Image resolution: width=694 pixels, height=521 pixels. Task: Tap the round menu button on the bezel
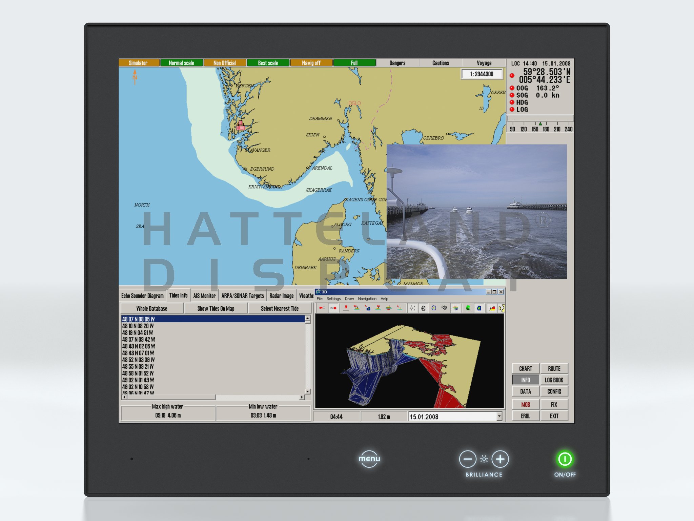click(x=369, y=459)
